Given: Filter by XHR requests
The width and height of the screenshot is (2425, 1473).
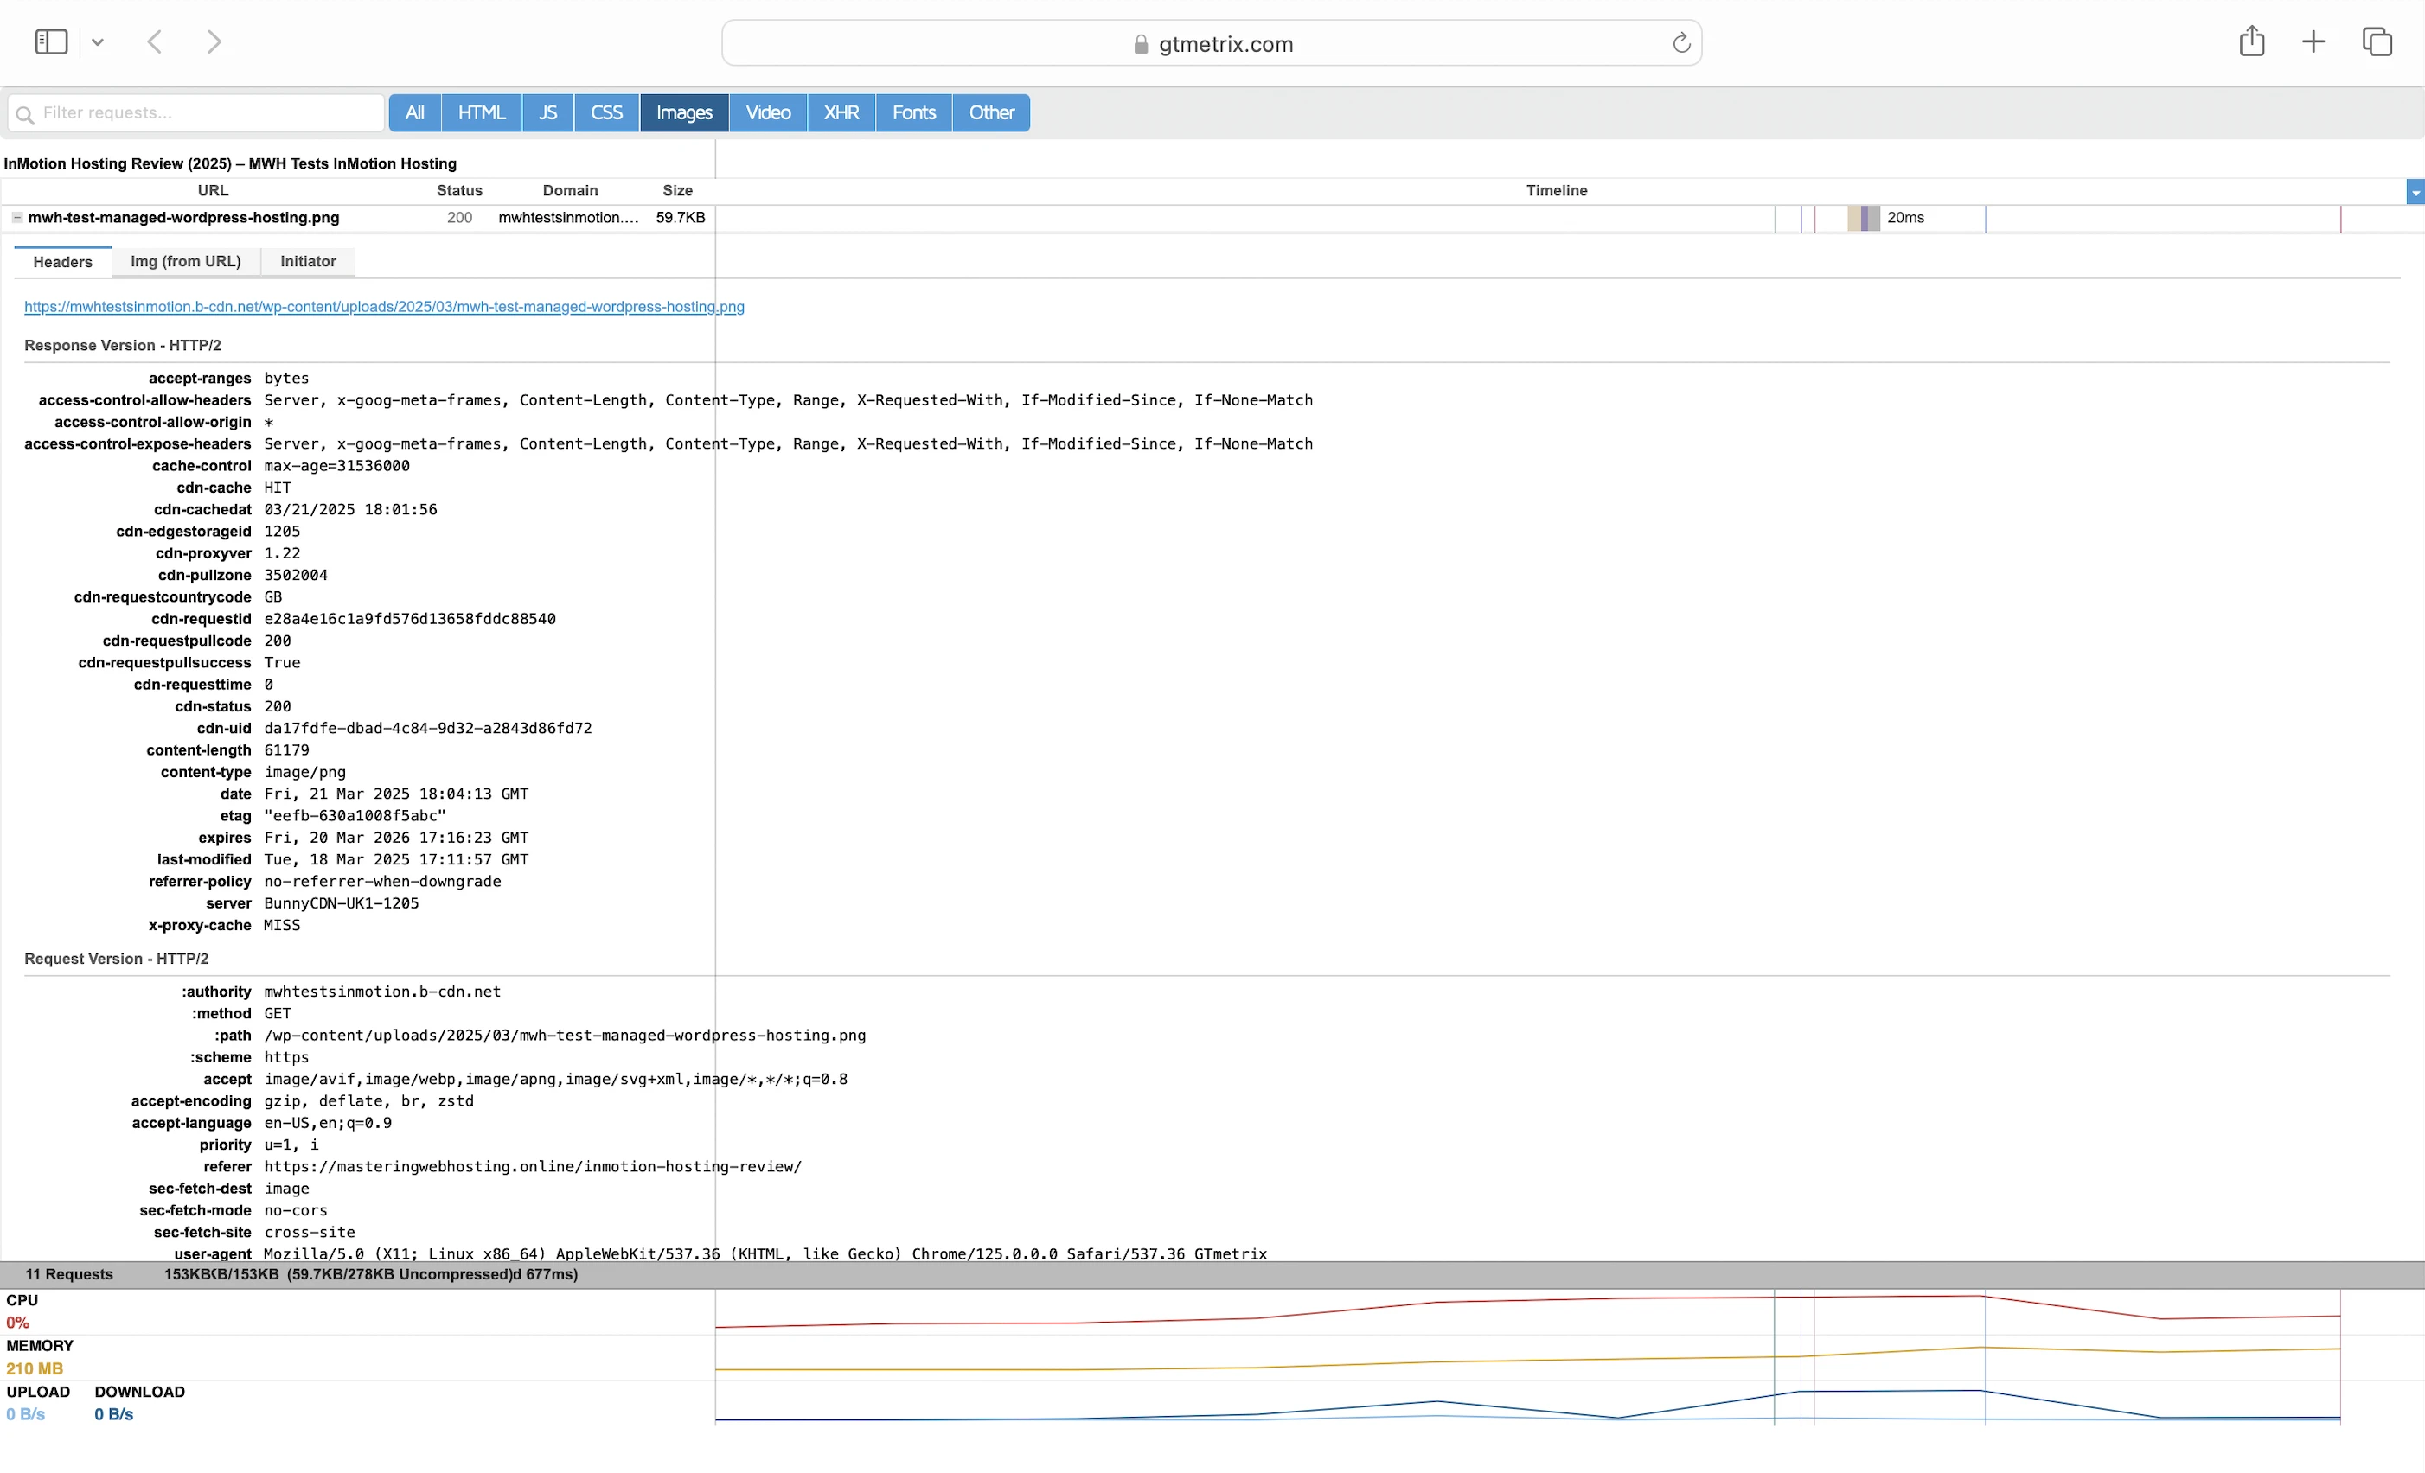Looking at the screenshot, I should point(841,113).
